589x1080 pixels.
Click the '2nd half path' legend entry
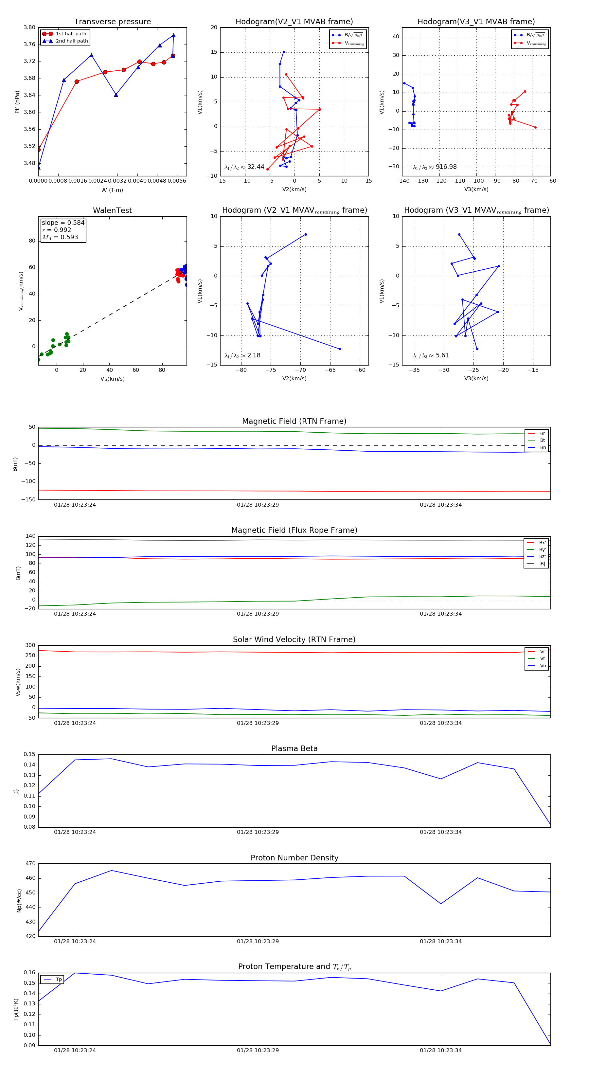(65, 41)
